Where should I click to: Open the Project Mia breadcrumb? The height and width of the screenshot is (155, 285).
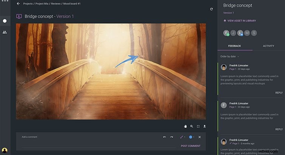42,4
